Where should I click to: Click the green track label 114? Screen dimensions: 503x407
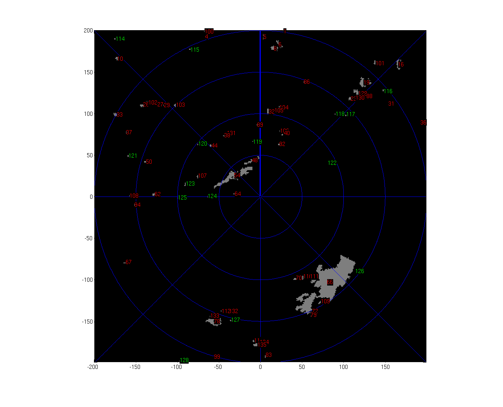coord(120,39)
